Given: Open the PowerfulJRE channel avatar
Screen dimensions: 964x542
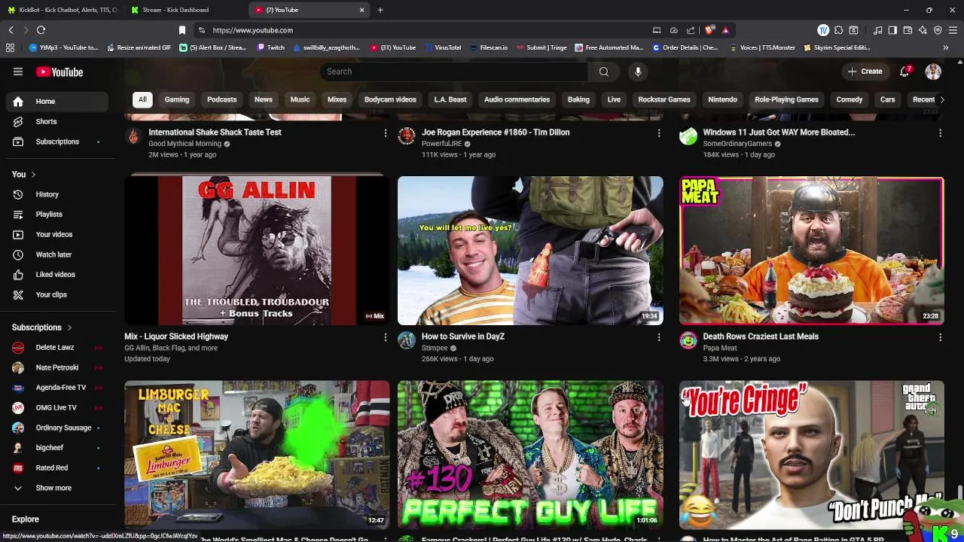Looking at the screenshot, I should pos(407,135).
